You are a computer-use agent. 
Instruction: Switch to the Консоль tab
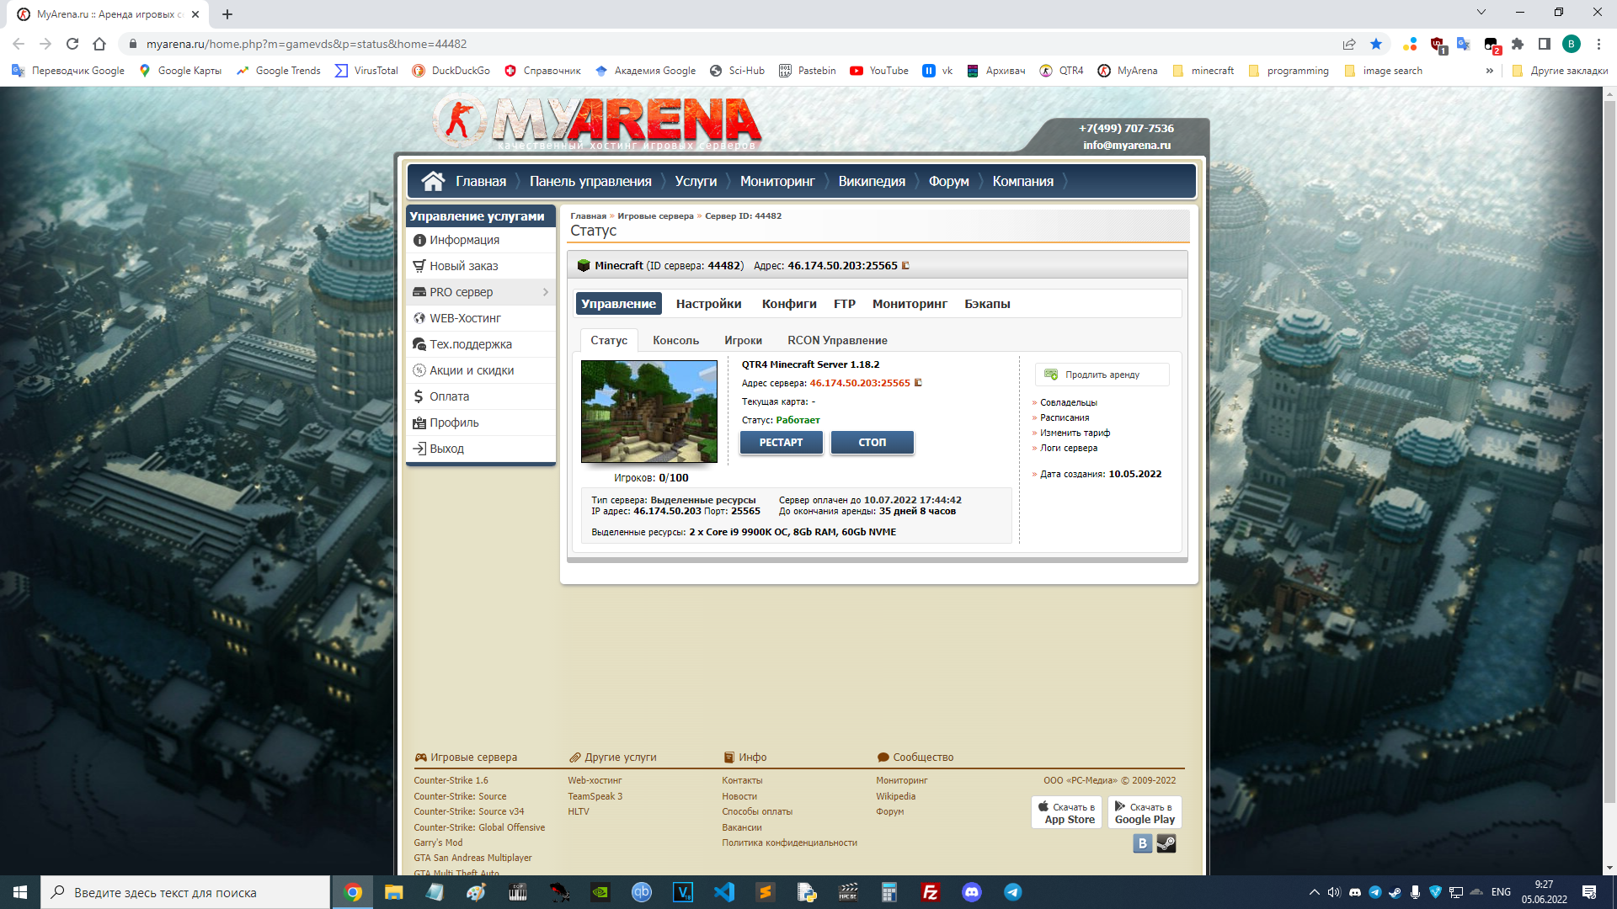pyautogui.click(x=675, y=340)
